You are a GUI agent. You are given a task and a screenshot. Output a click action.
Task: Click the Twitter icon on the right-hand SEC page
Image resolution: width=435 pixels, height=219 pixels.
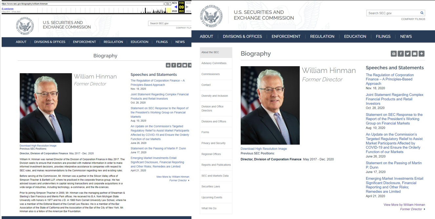coord(407,54)
